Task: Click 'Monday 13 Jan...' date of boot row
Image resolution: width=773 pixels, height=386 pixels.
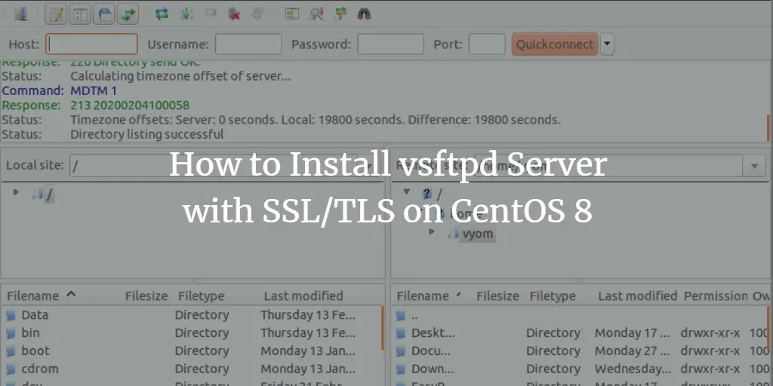Action: (308, 351)
